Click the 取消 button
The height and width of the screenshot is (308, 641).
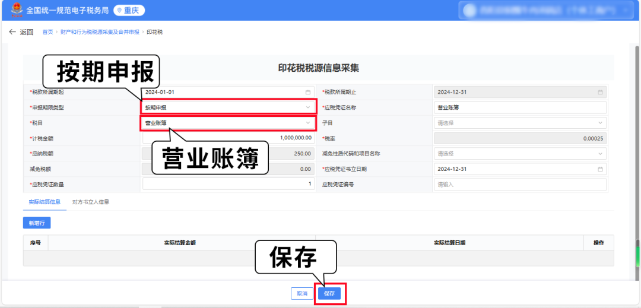point(302,294)
